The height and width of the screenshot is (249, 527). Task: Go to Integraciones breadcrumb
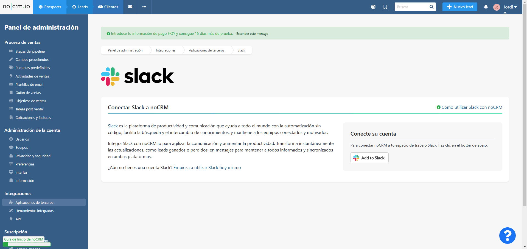(166, 50)
